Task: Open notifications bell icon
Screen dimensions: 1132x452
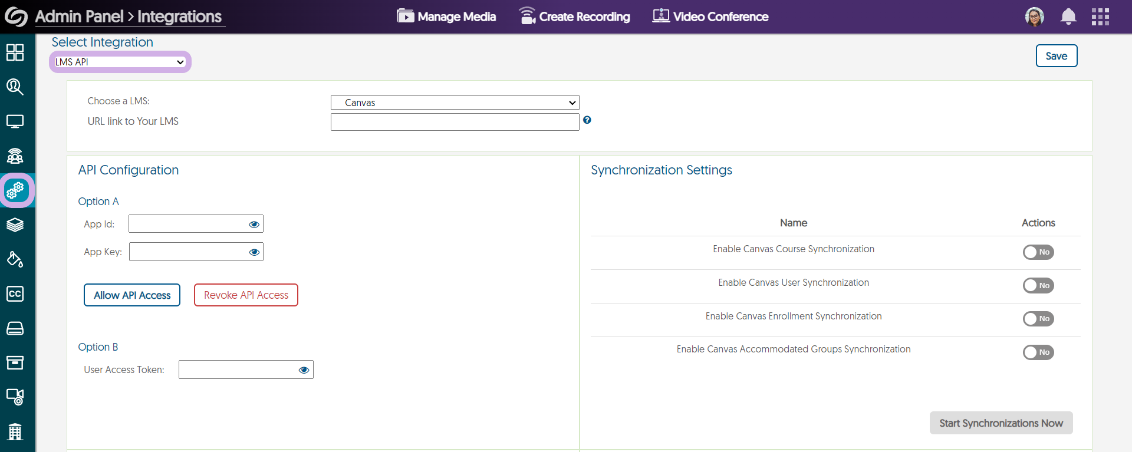Action: (1068, 17)
